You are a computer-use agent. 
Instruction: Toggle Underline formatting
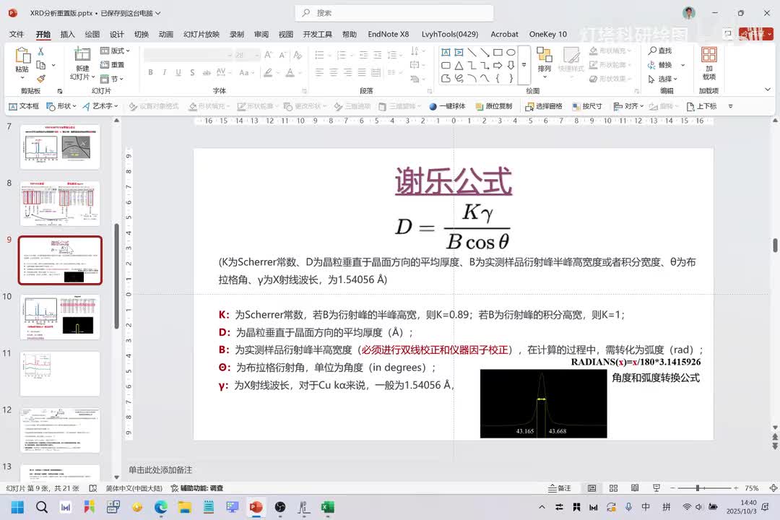point(178,73)
